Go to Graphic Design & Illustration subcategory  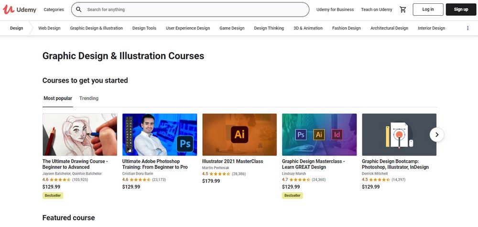pyautogui.click(x=97, y=28)
